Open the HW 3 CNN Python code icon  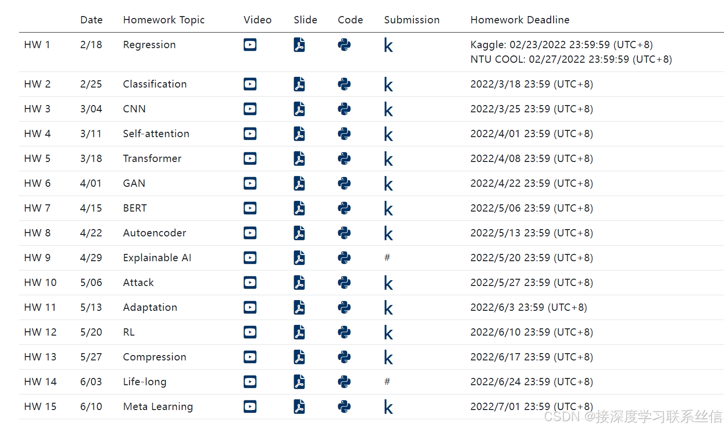pyautogui.click(x=344, y=109)
